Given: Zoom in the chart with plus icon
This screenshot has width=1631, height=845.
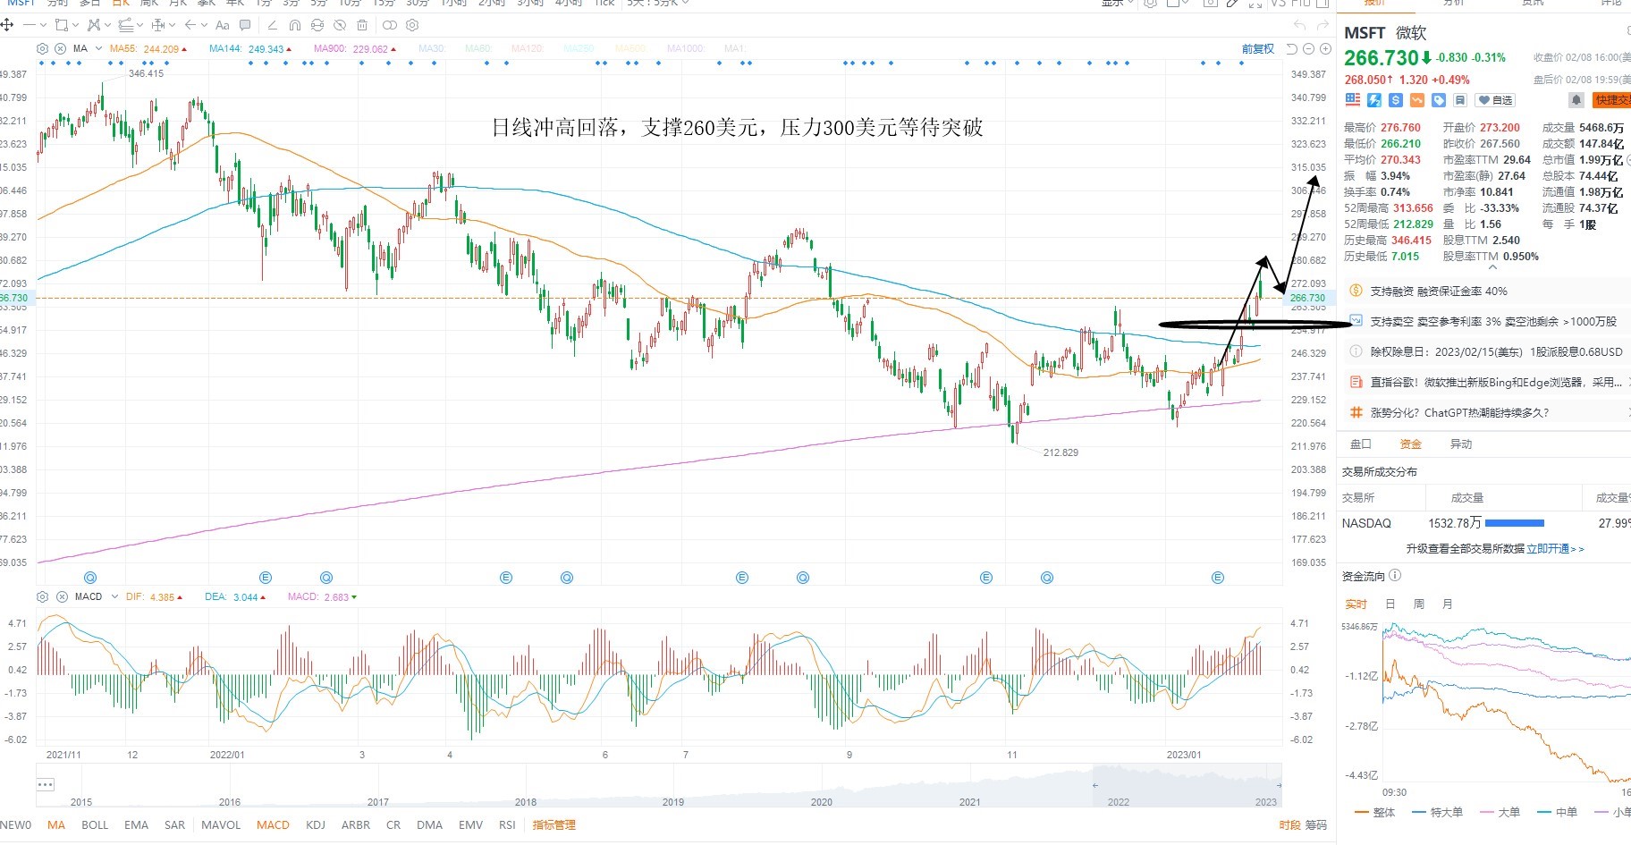Looking at the screenshot, I should [x=1325, y=49].
